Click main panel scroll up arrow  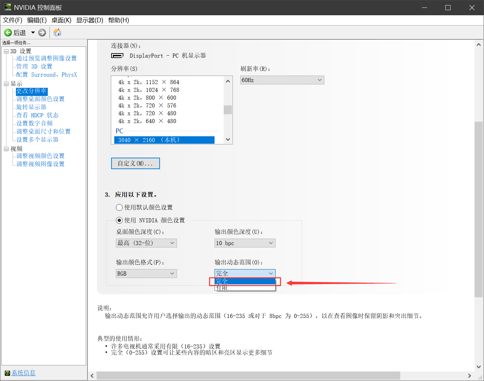tap(479, 44)
